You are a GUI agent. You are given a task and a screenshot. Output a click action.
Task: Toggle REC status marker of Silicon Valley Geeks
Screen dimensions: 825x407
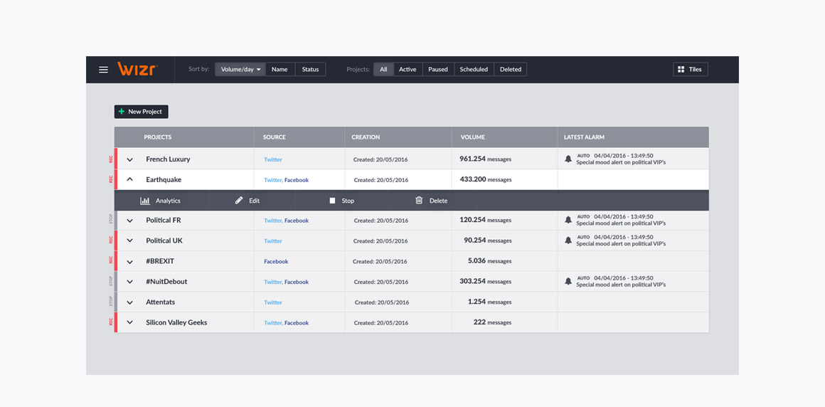(112, 322)
